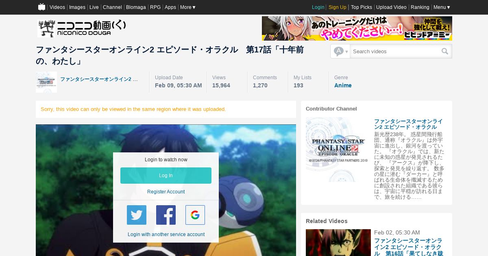Click the search magnifier icon

coord(445,51)
